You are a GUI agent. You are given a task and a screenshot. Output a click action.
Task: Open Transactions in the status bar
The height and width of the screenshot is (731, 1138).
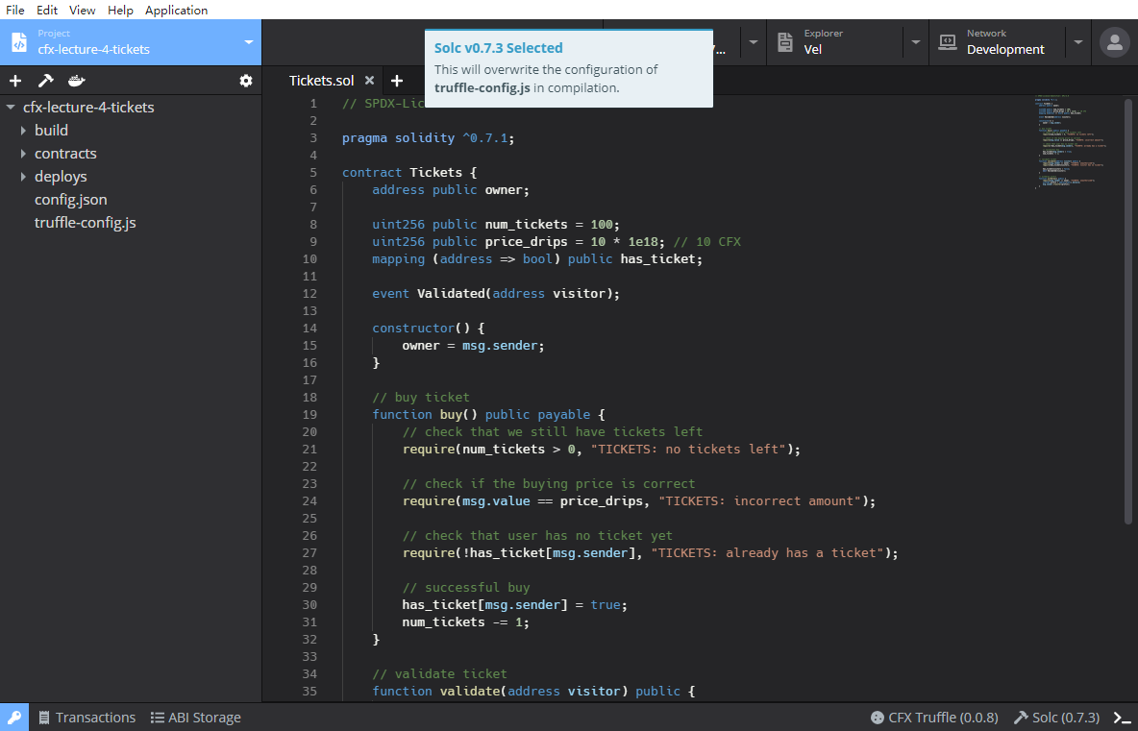(87, 718)
